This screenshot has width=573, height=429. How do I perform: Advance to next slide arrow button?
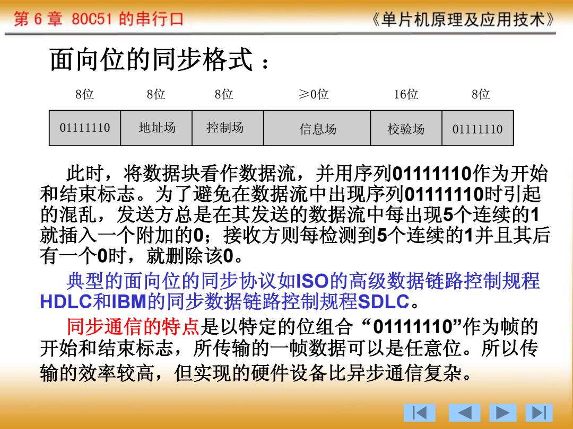[503, 413]
